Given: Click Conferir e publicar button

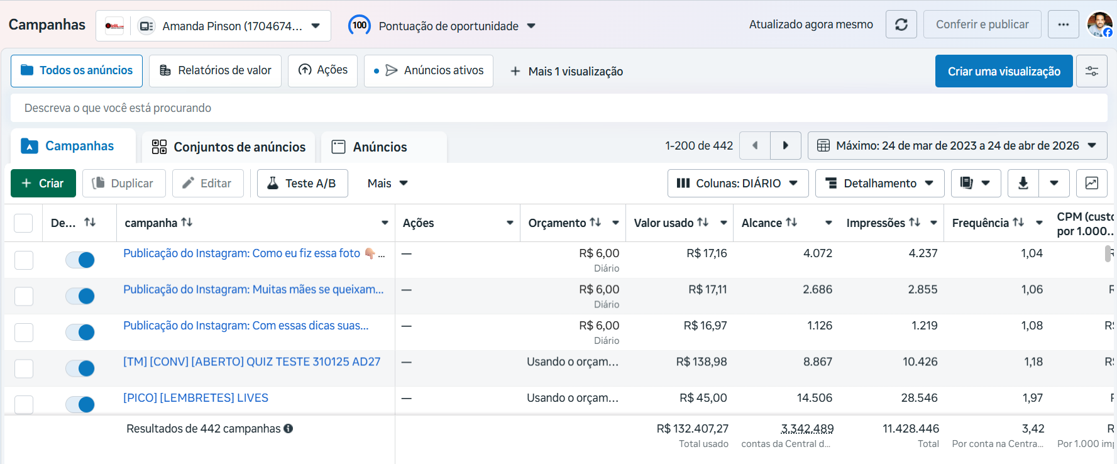Looking at the screenshot, I should tap(982, 25).
